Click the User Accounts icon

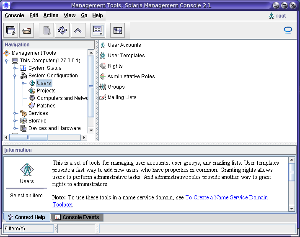(x=103, y=45)
